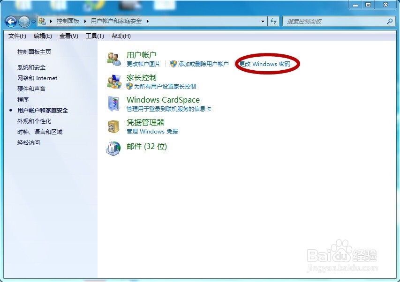The image size is (400, 282).
Task: Open the 帮助(H) menu
Action: (121, 36)
